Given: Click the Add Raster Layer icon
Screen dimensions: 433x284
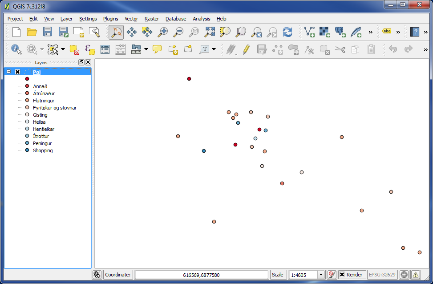Looking at the screenshot, I should (x=325, y=32).
